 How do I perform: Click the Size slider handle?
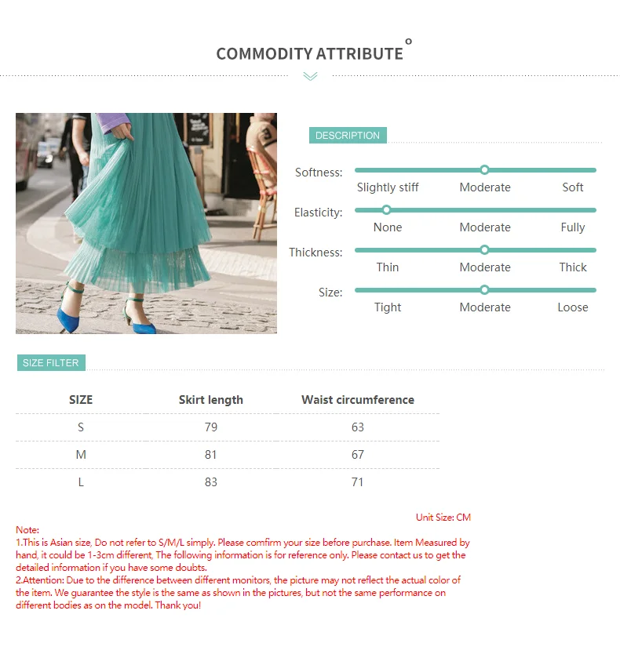pos(484,290)
